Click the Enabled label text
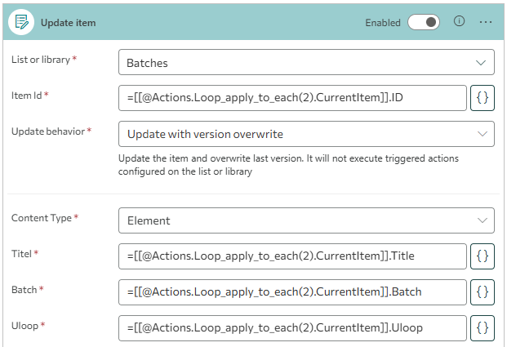 383,23
